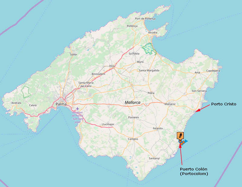The height and width of the screenshot is (187, 242).
Task: Click the Sóller town label
Action: (x=74, y=54)
